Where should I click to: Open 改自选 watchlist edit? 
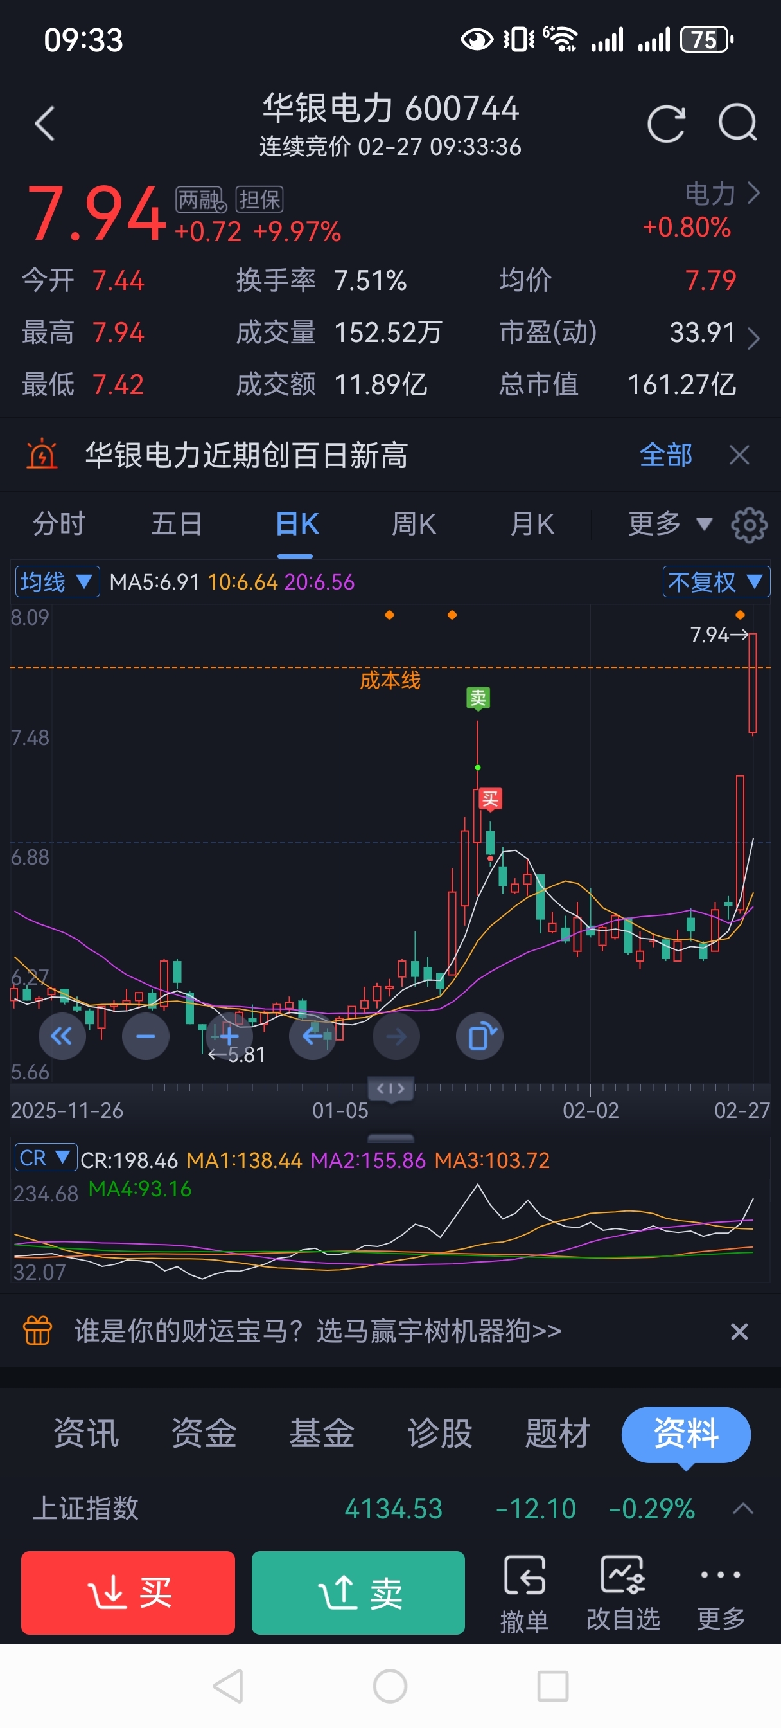624,1594
